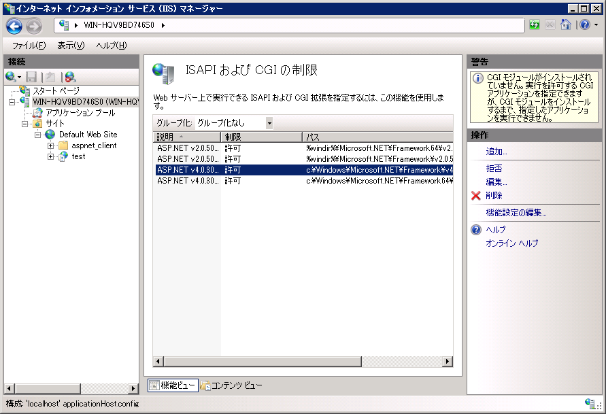606x414 pixels.
Task: Sort by the 制限 column header
Action: coord(261,137)
